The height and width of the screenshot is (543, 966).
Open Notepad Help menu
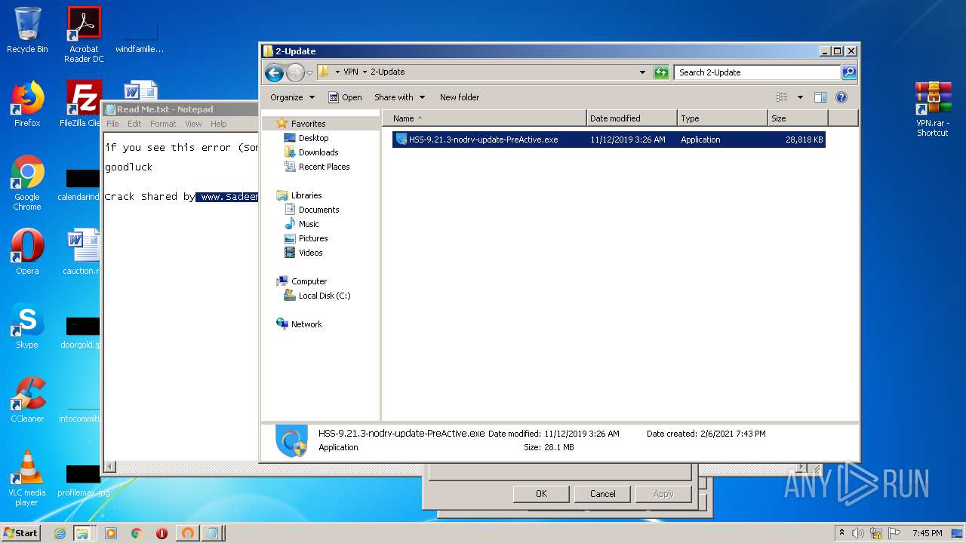point(218,124)
